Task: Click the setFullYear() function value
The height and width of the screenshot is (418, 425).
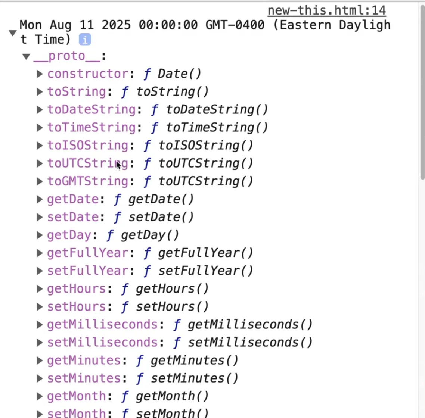Action: 205,271
